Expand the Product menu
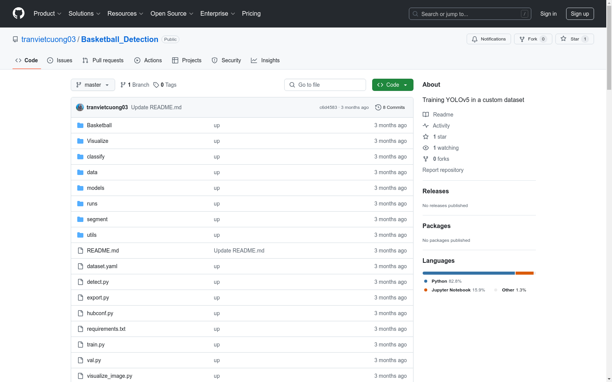The image size is (612, 382). pos(47,13)
